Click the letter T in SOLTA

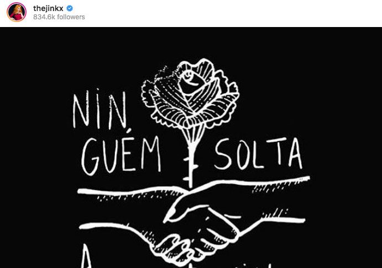[x=276, y=151]
